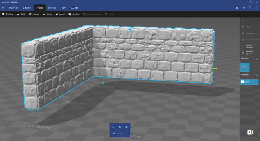This screenshot has height=141, width=260.
Task: Select the move mode icon
Action: (113, 127)
